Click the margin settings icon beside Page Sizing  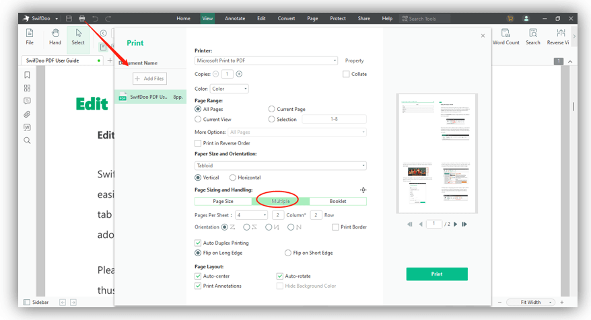pos(363,190)
